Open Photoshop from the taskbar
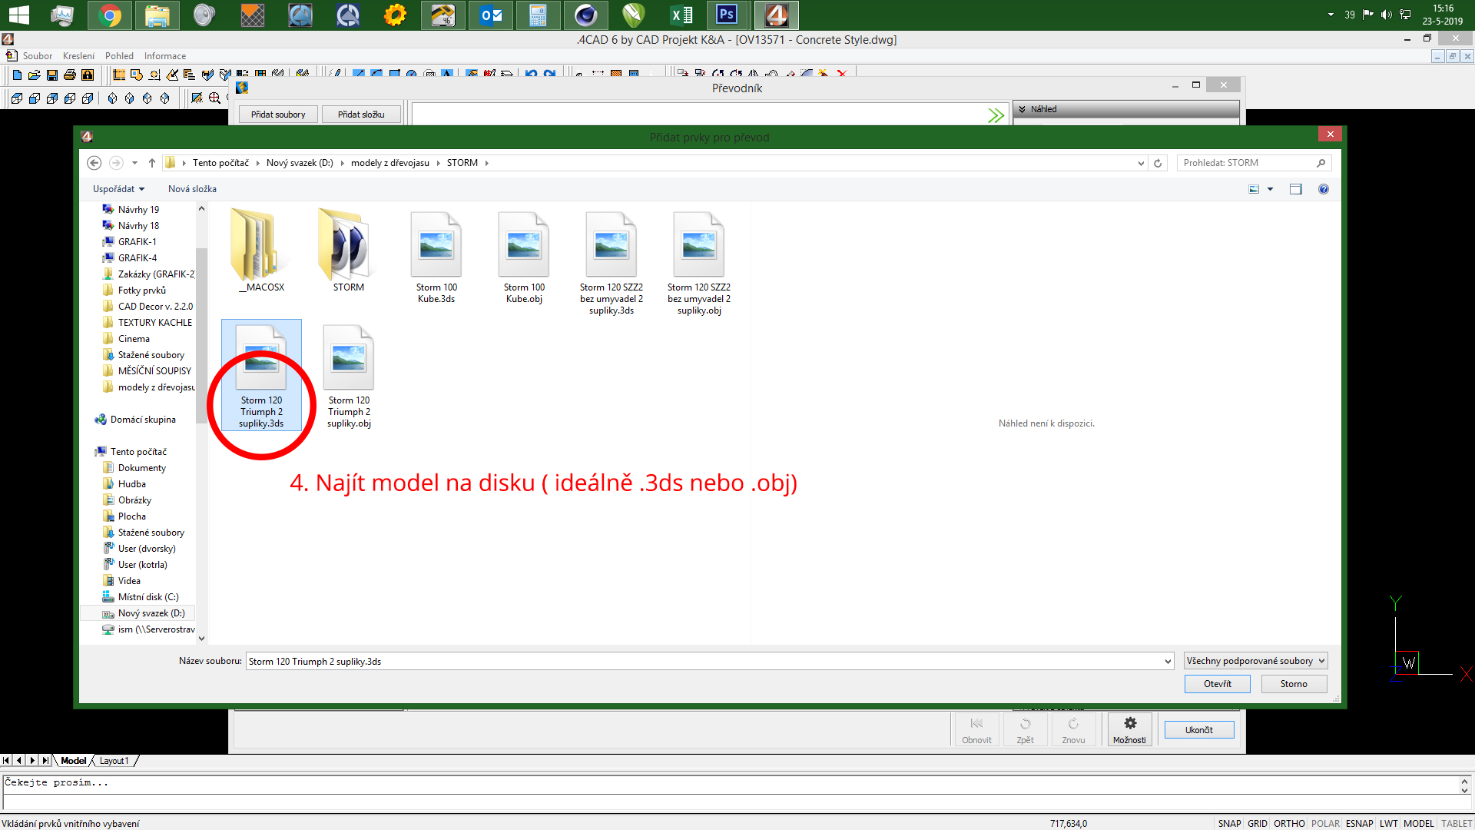 (x=727, y=15)
